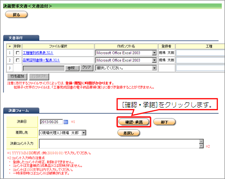
Task: Open the 工種種別成果表.XLS file link
Action: point(38,53)
